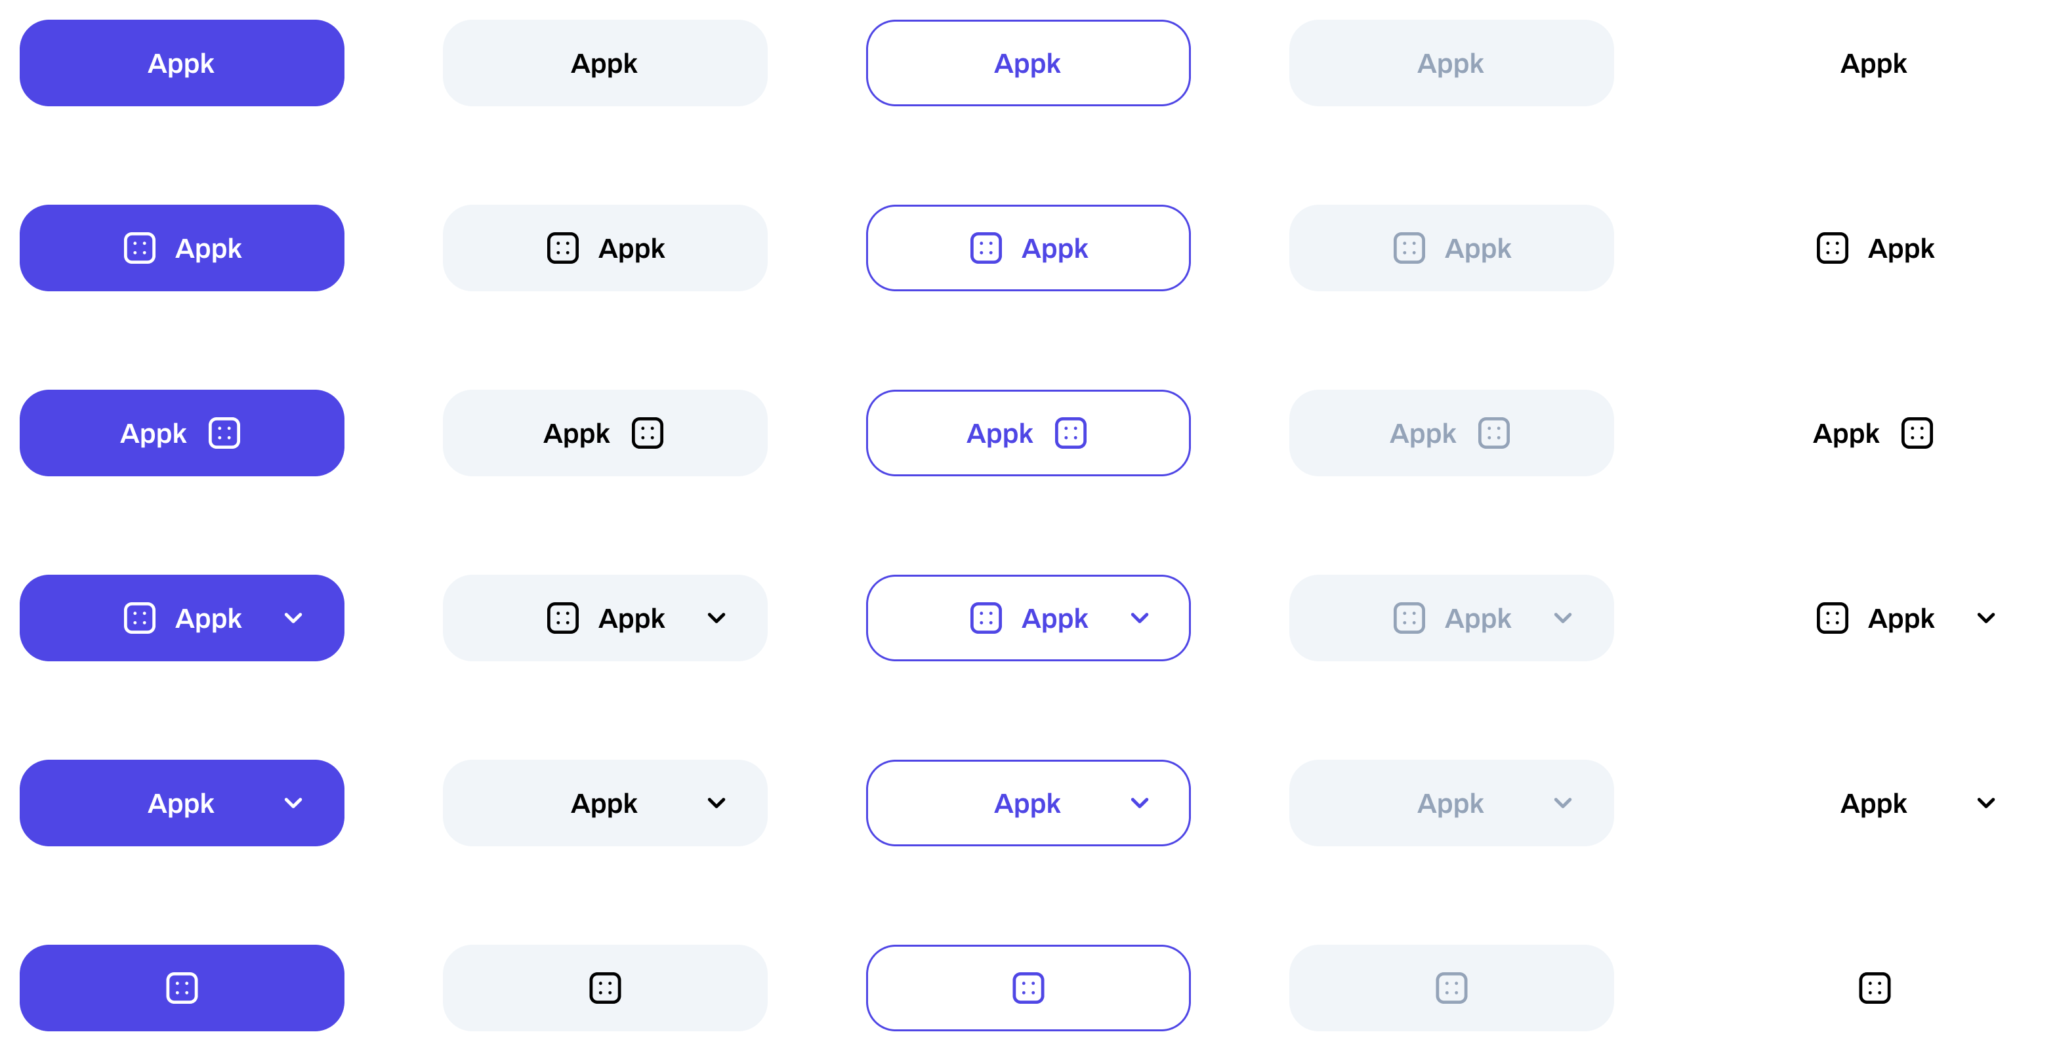This screenshot has height=1051, width=2057.
Task: Click trailing dice icon in solid purple Appk button
Action: [224, 433]
